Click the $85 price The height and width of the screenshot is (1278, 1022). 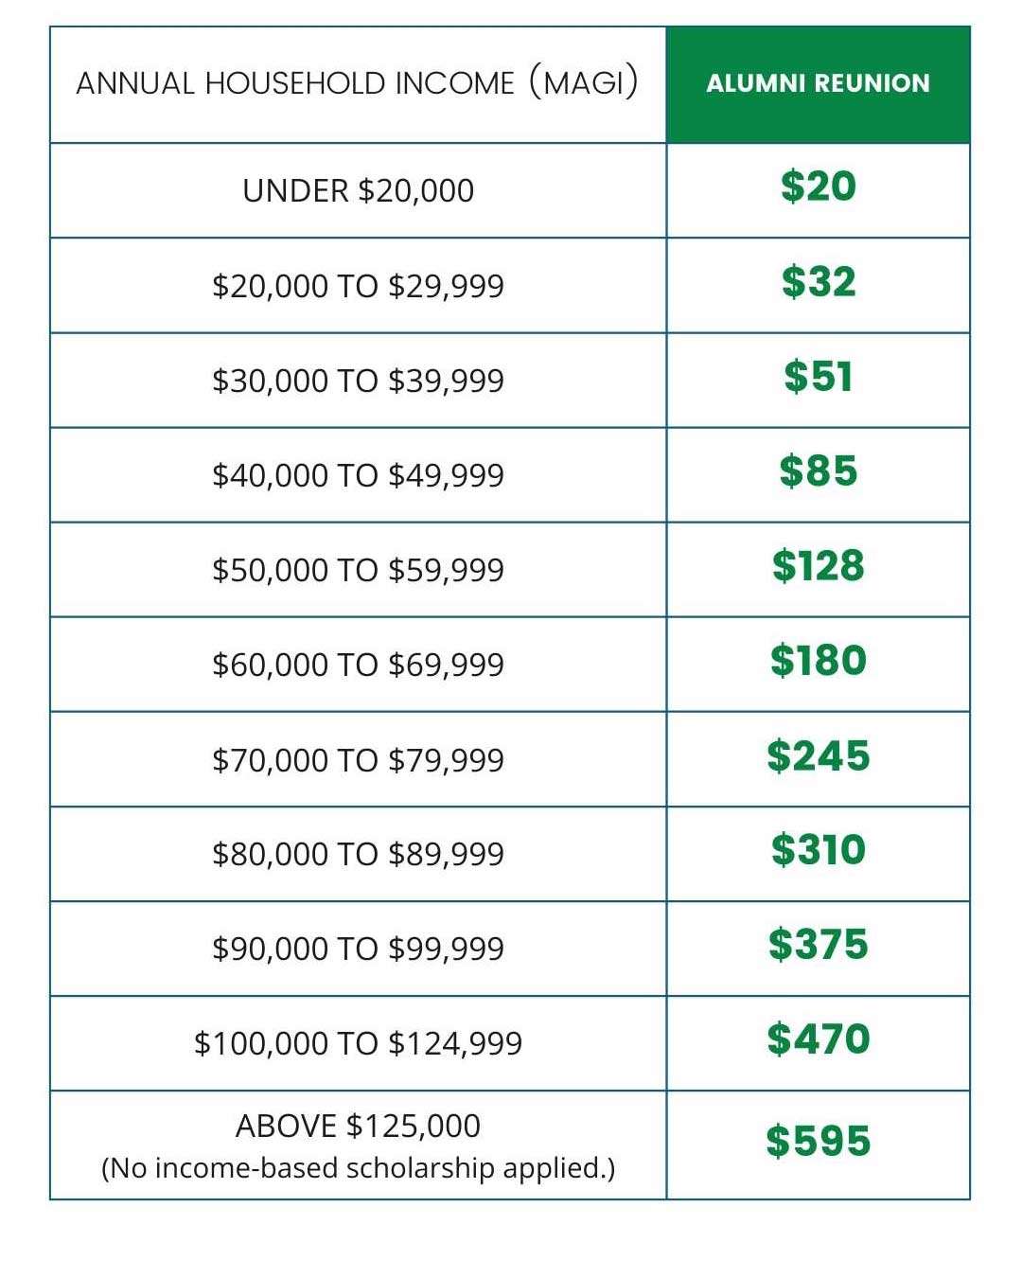(818, 471)
